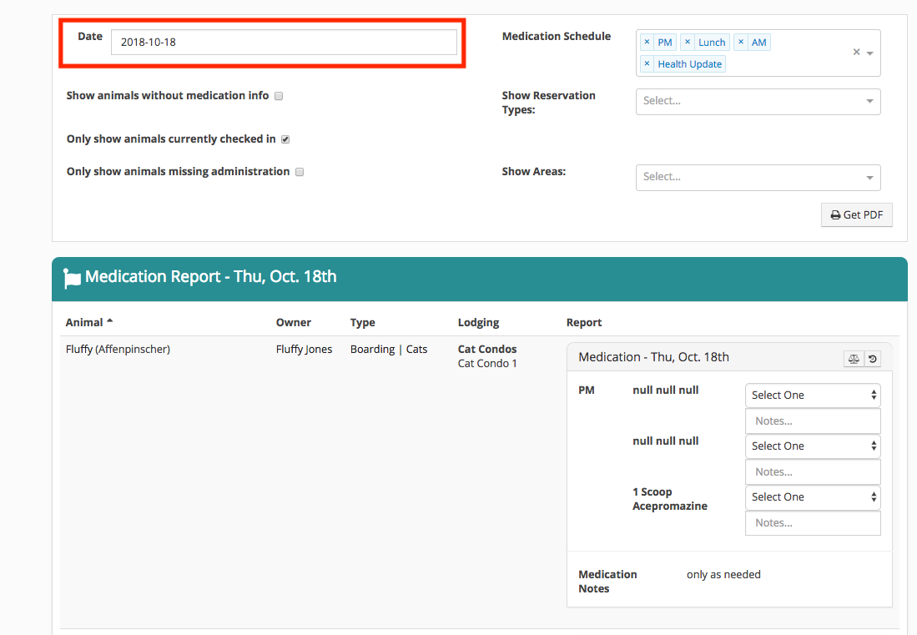The width and height of the screenshot is (917, 635).
Task: Click the Notes field under Acepromazine
Action: click(x=812, y=522)
